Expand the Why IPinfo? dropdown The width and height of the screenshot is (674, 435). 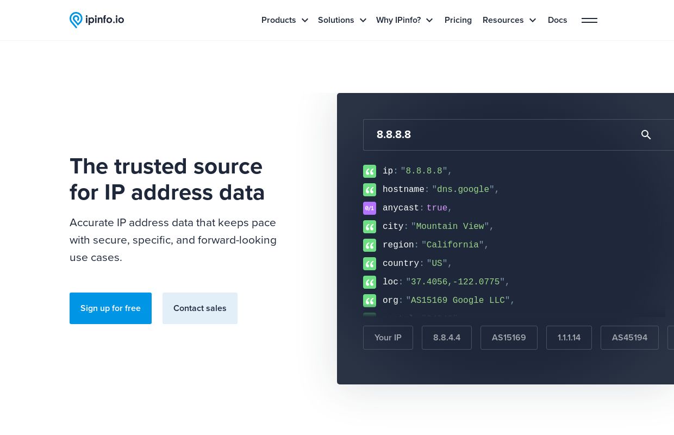[404, 20]
